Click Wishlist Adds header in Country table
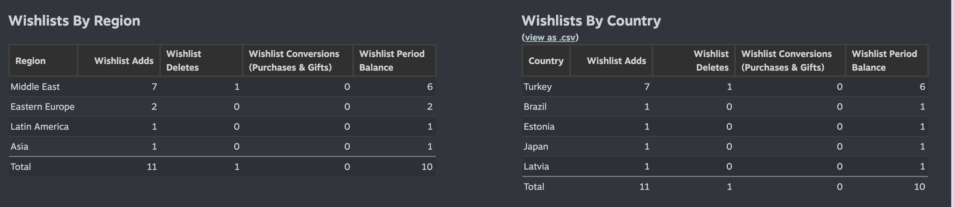The height and width of the screenshot is (207, 954). click(611, 61)
